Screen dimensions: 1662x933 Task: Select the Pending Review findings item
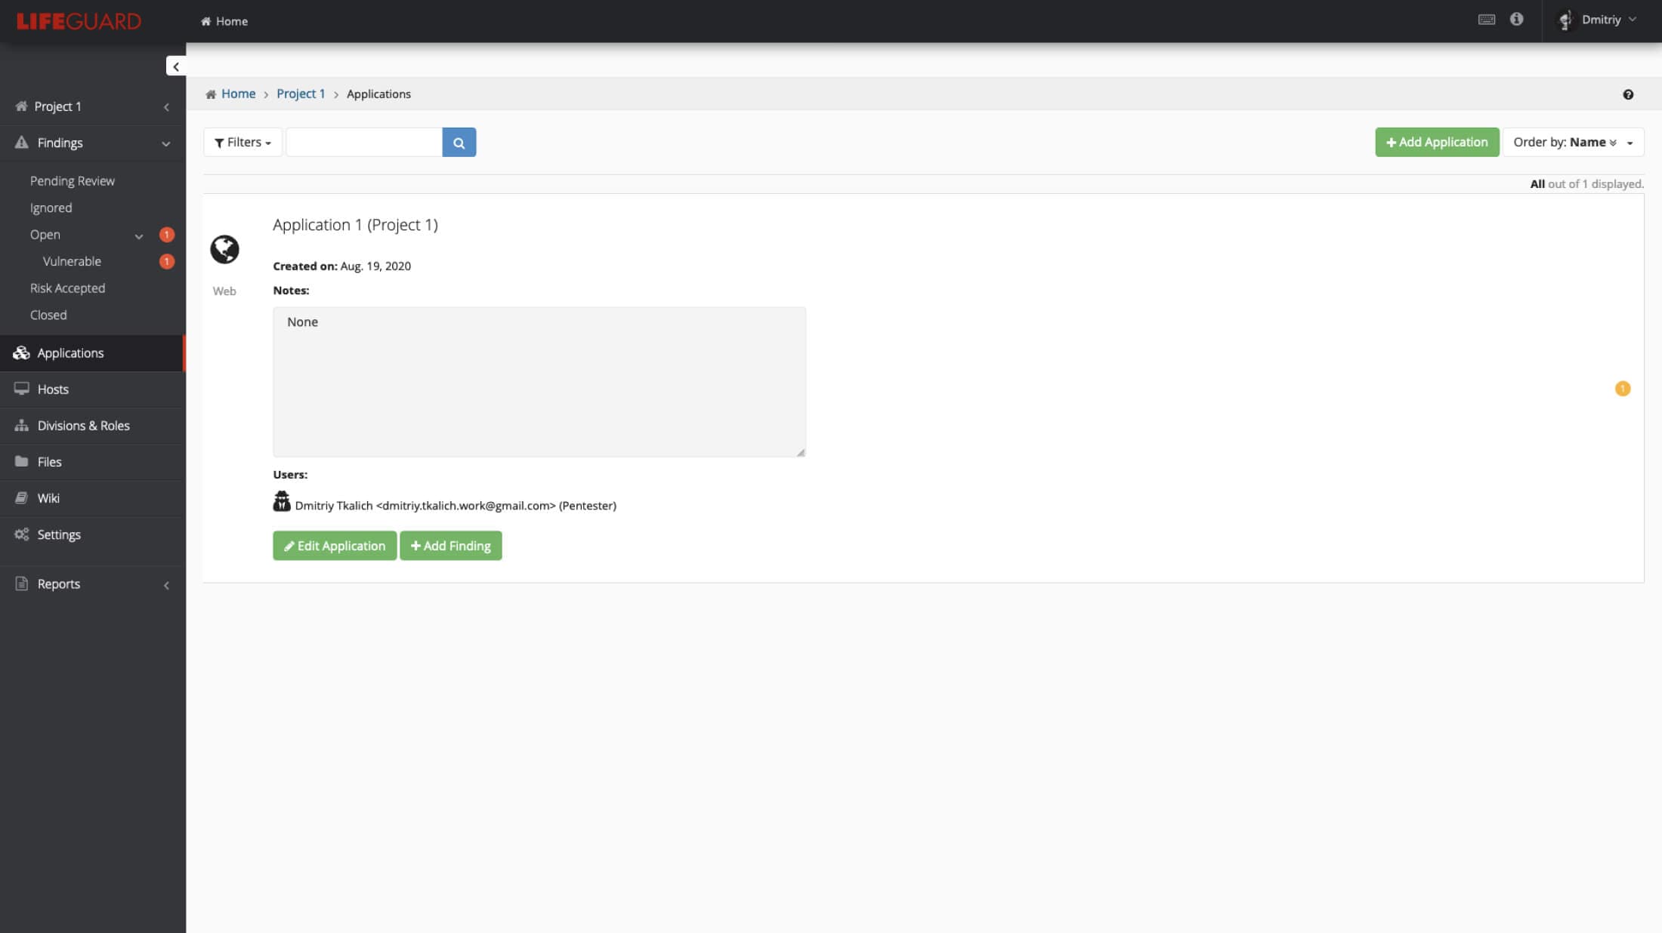click(72, 180)
